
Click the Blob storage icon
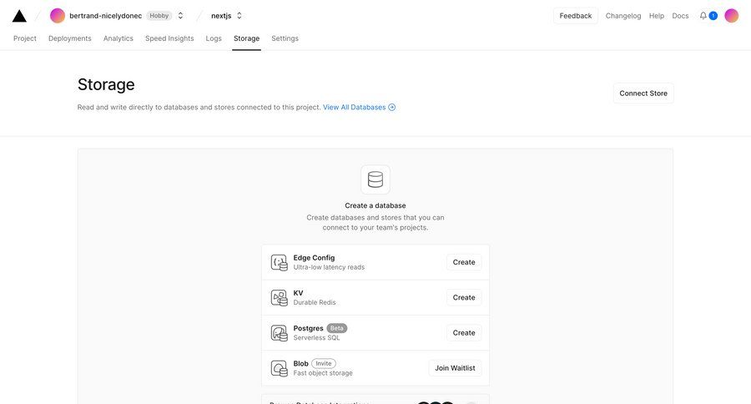click(279, 368)
